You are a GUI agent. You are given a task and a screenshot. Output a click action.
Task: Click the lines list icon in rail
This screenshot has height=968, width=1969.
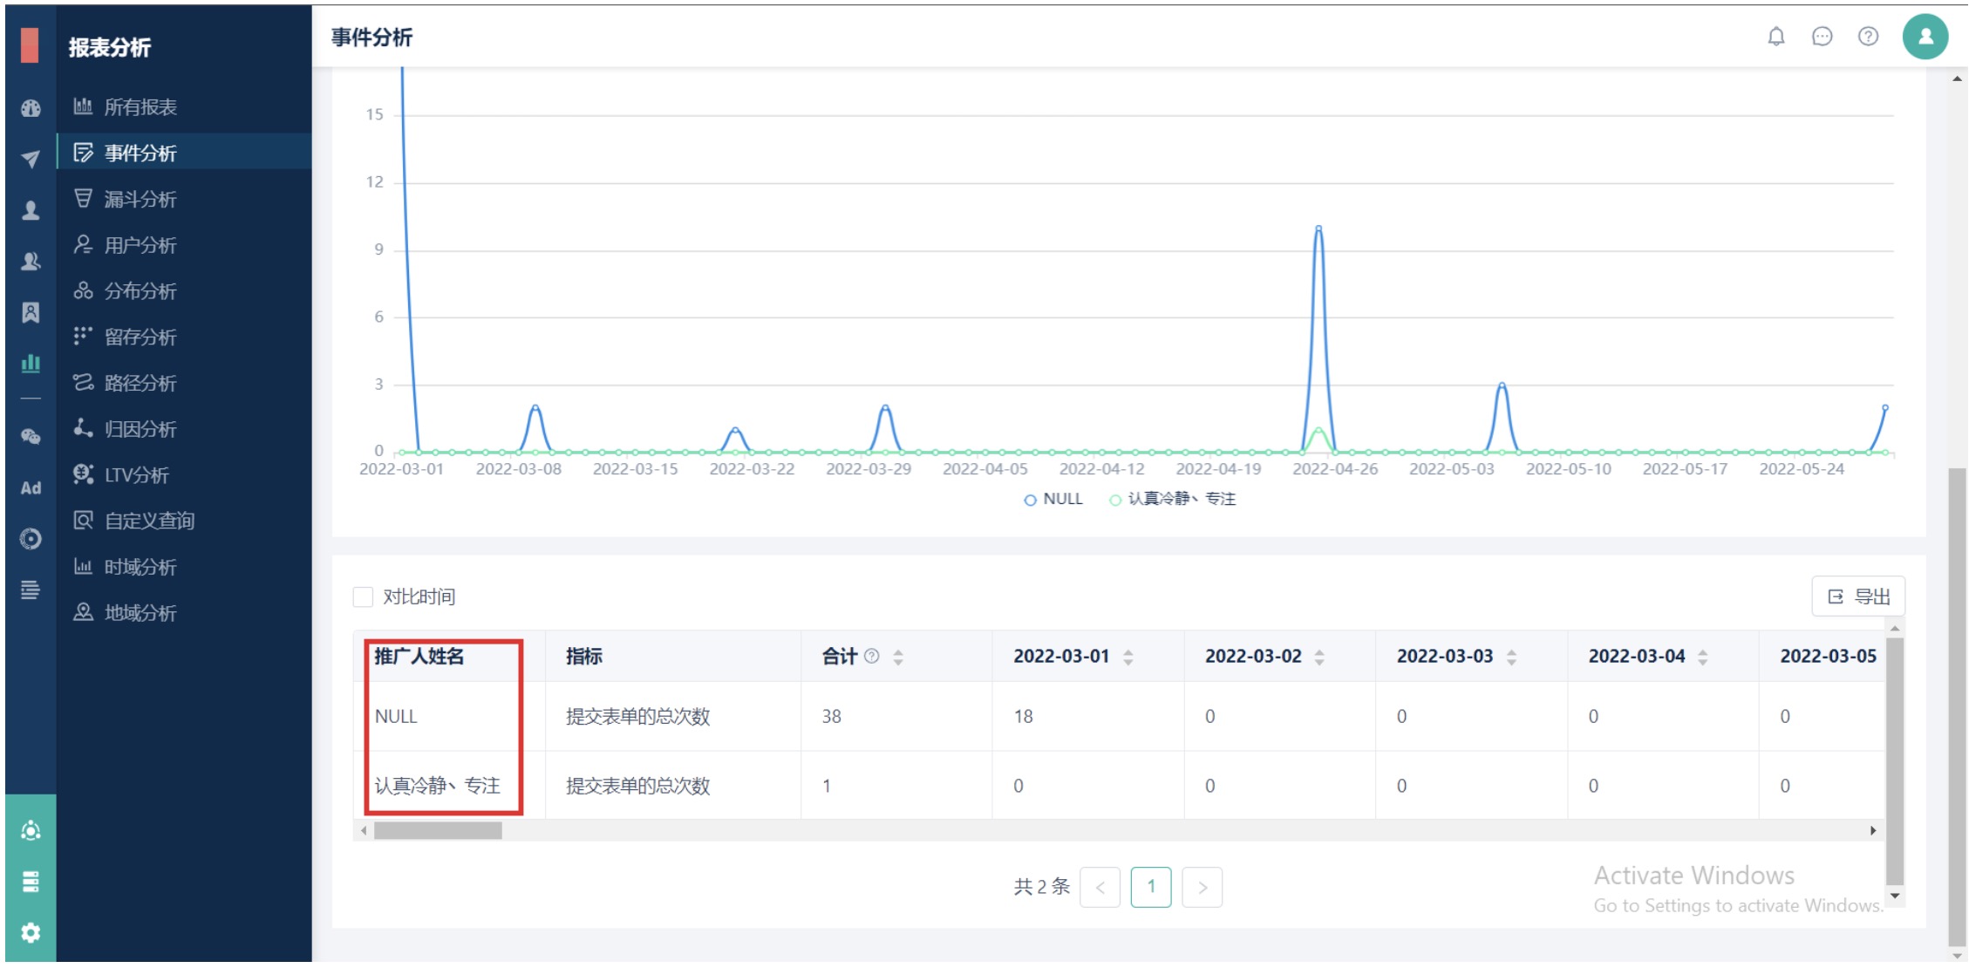pos(31,590)
